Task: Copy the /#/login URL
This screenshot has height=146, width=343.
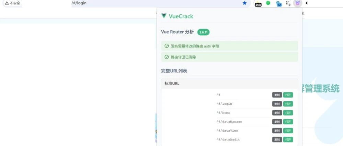Action: pyautogui.click(x=277, y=104)
